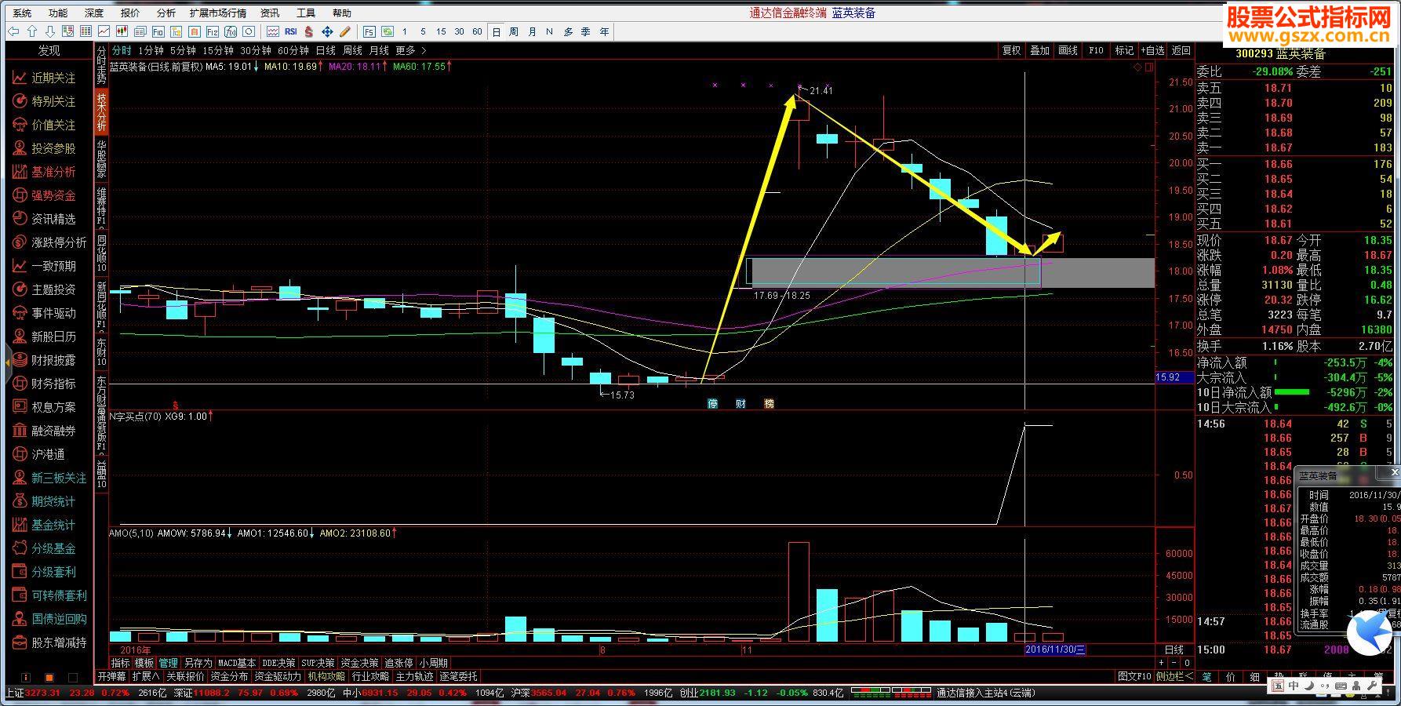Open the 指标 indicator menu
The image size is (1401, 706).
pos(120,663)
